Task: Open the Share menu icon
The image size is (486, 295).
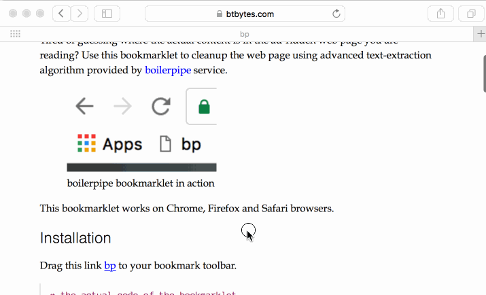Action: pos(440,14)
